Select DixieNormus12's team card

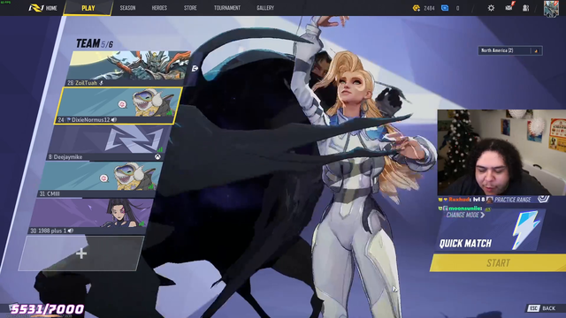(118, 106)
